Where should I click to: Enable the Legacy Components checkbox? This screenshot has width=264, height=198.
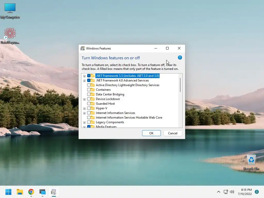pyautogui.click(x=89, y=122)
